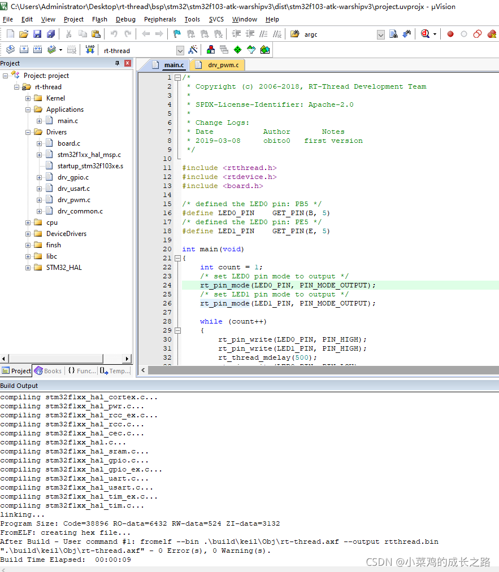Viewport: 499px width, 572px height.
Task: Open the batch build dropdown arrow
Action: (60, 50)
